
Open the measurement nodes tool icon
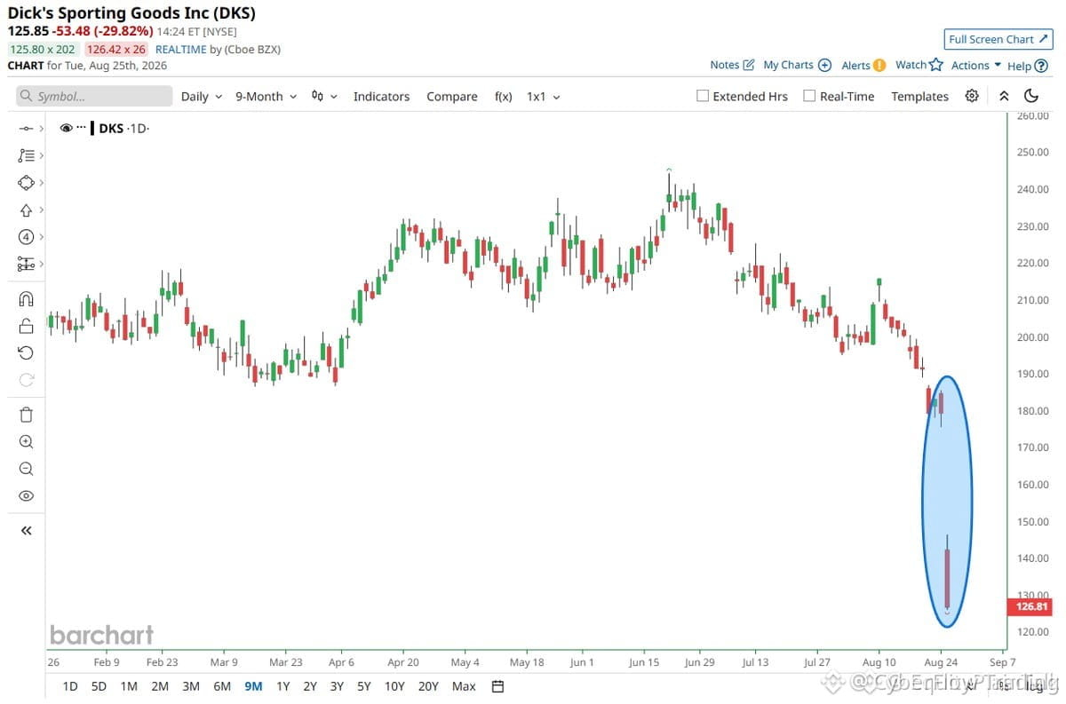click(x=26, y=264)
